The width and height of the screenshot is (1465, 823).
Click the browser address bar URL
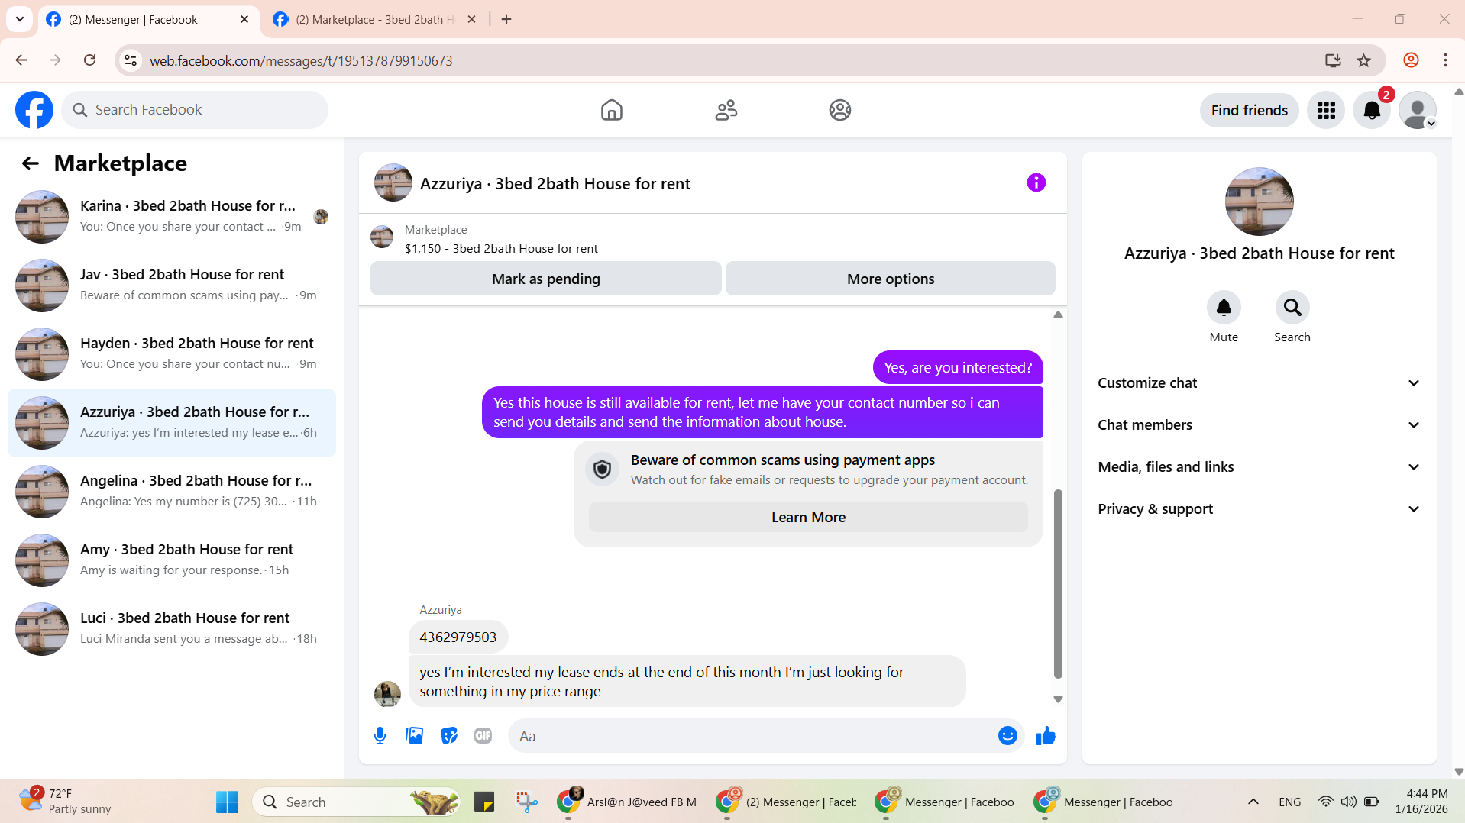coord(301,60)
